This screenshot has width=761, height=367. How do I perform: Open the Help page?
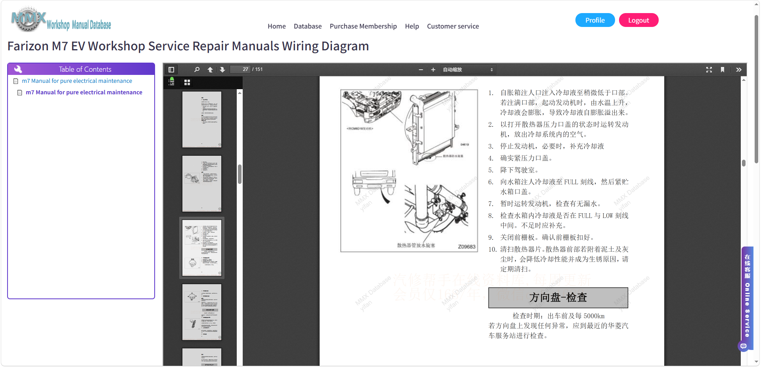tap(412, 26)
